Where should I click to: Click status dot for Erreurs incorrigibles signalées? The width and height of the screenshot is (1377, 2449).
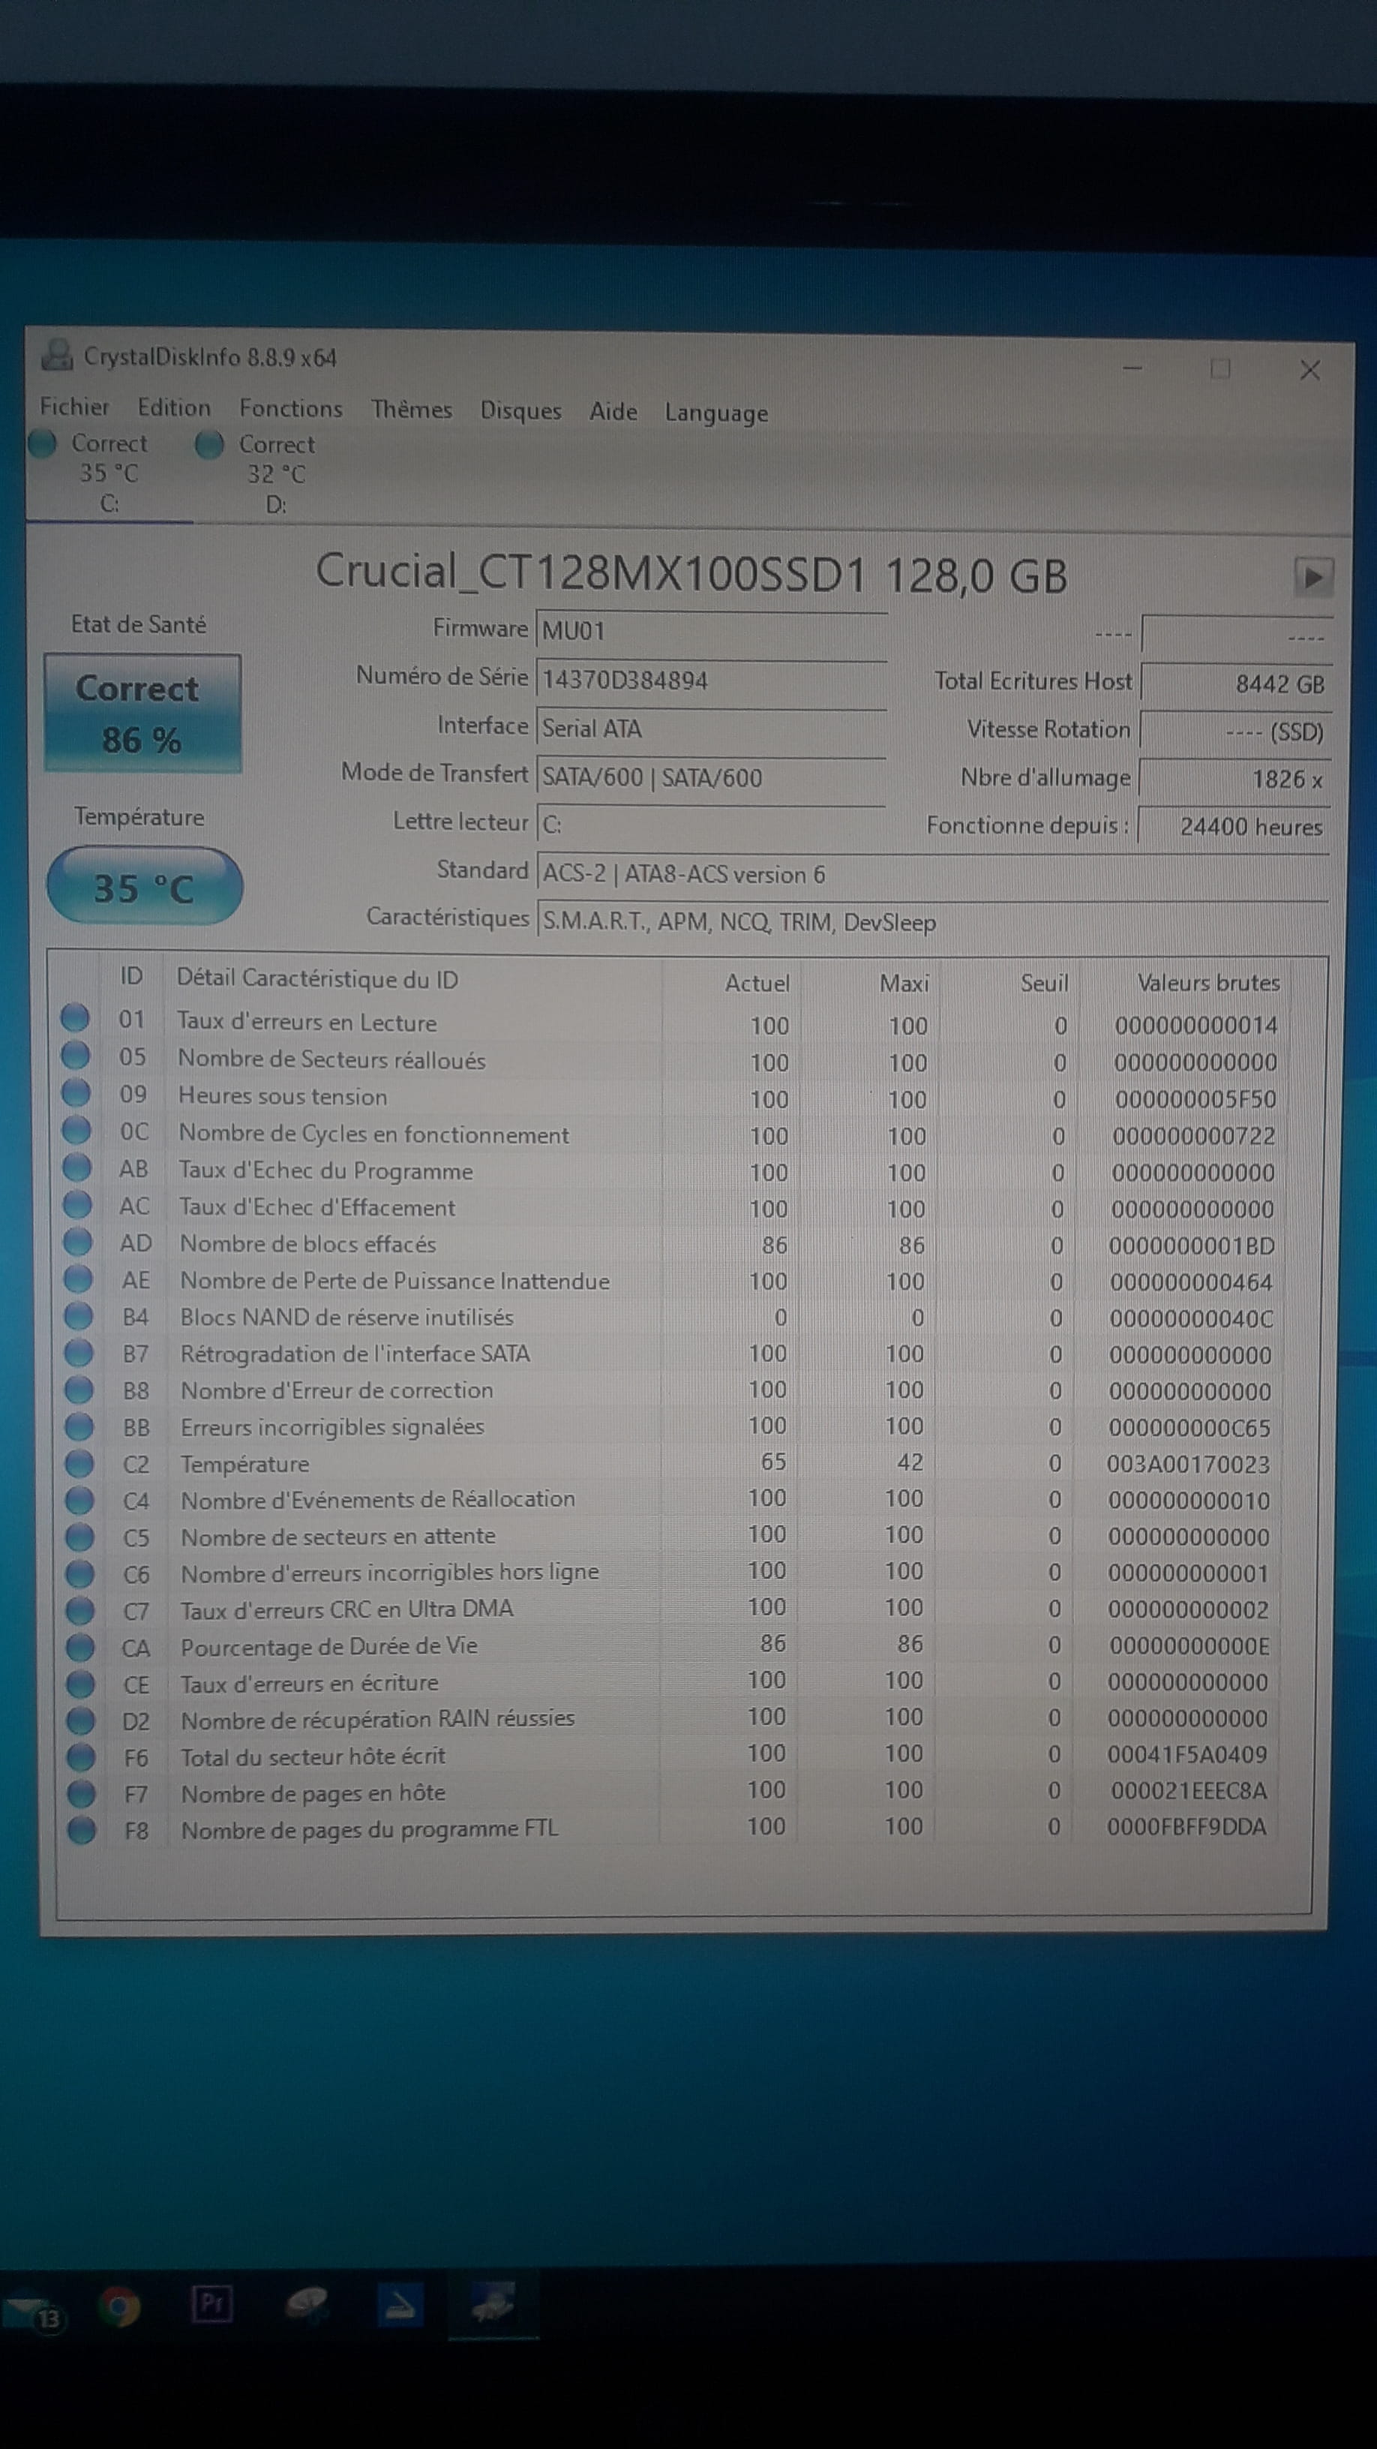(79, 1426)
